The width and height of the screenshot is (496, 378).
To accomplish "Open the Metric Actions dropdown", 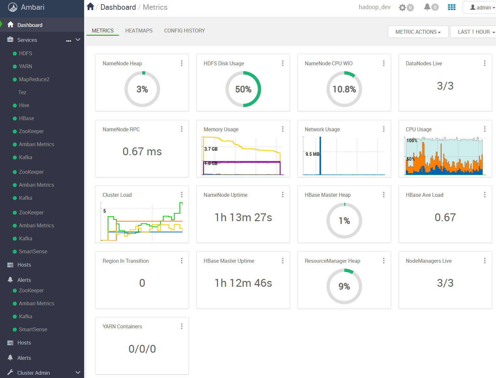I will (x=418, y=32).
